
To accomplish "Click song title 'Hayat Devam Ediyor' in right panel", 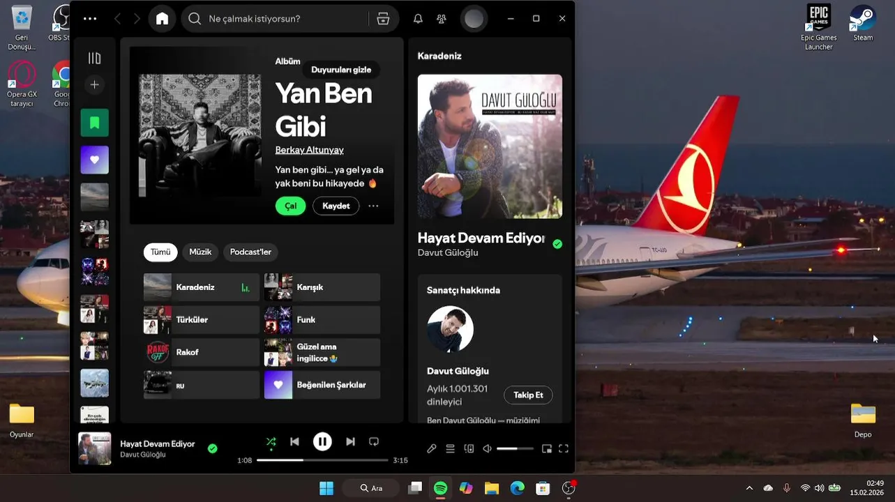I will tap(481, 238).
